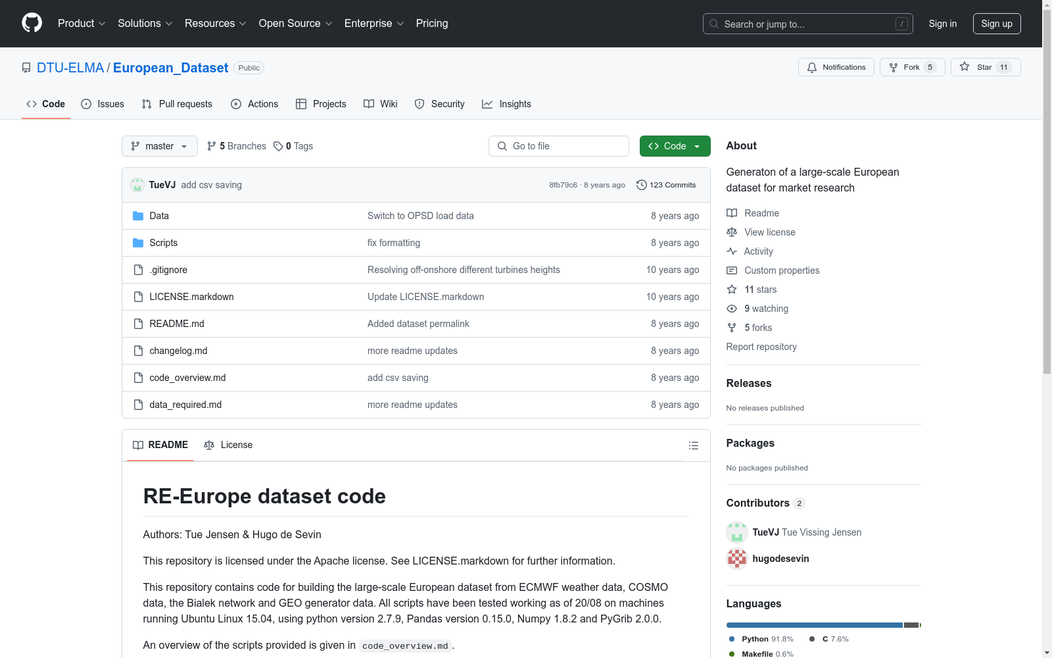Click the license scale icon in About

[x=732, y=232]
